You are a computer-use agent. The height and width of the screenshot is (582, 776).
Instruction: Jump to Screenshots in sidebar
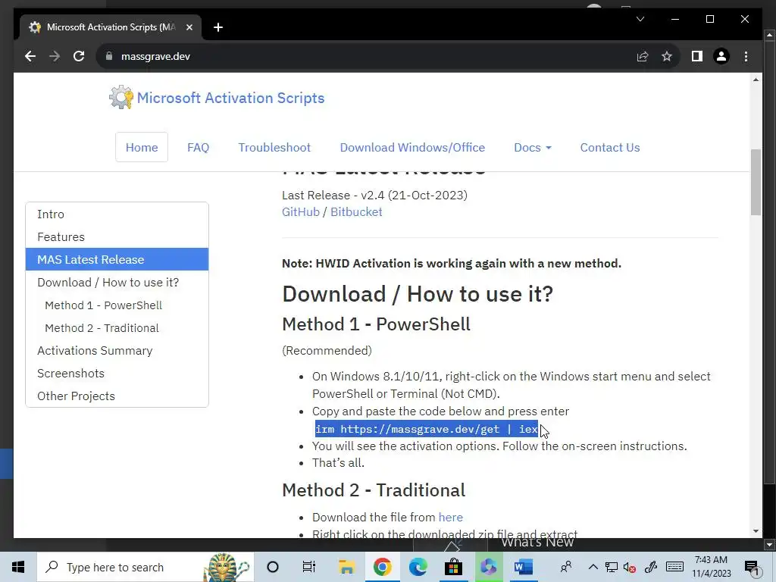[x=117, y=373]
